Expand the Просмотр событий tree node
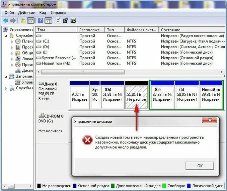Viewport: 227px width, 191px height. click(12, 47)
